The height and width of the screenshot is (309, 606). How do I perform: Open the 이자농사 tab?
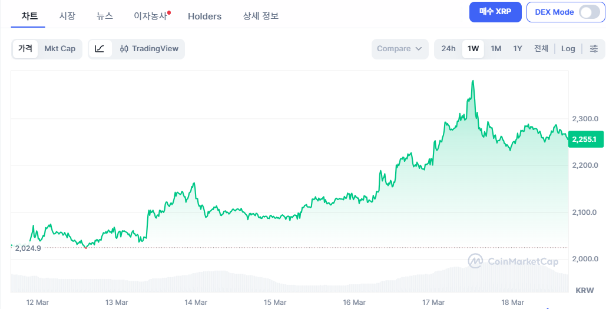click(151, 16)
